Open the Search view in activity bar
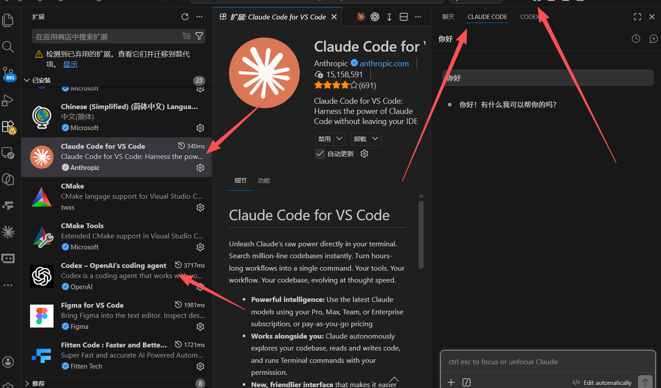This screenshot has width=661, height=388. 8,47
